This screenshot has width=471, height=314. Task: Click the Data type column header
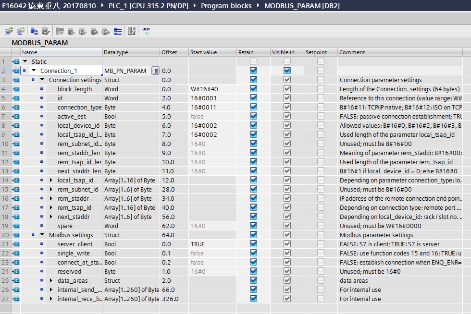tap(116, 52)
